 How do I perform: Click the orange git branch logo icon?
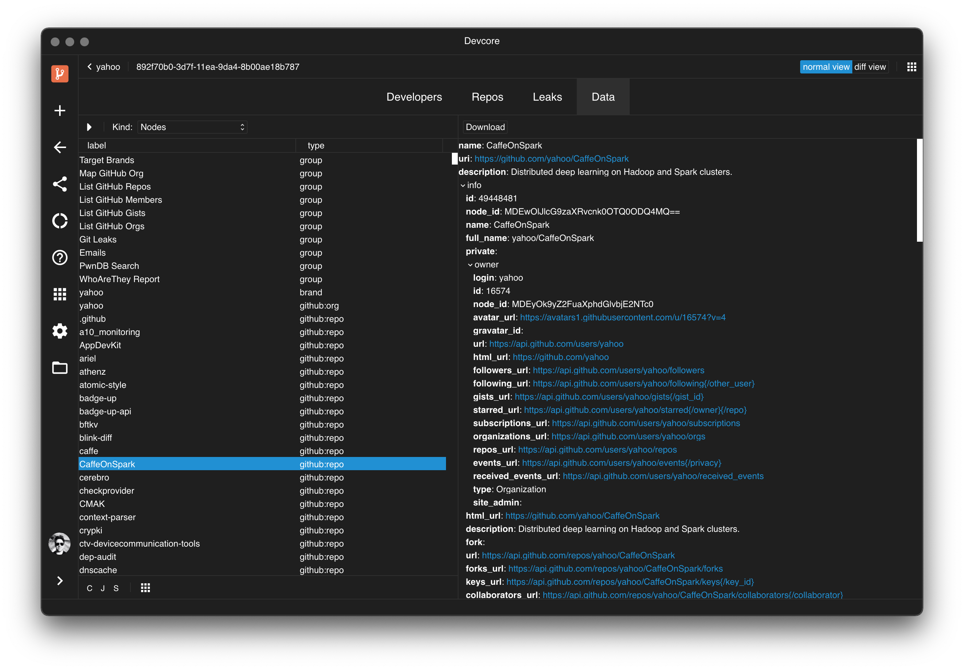[60, 73]
